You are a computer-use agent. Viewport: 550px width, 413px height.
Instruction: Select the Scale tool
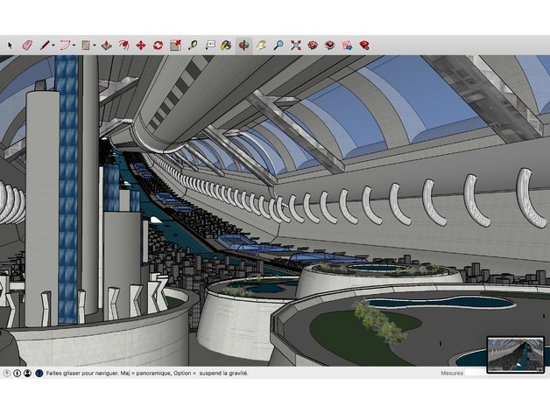(175, 45)
